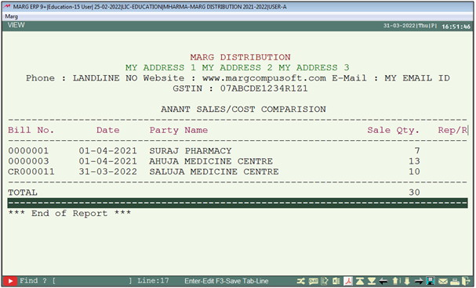Click the MARG ERP app logo in title bar
The height and width of the screenshot is (288, 476).
[x=7, y=6]
